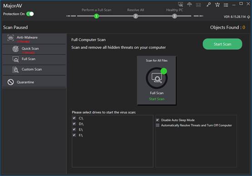Screen dimensions: 252x176
Task: Open the shopping cart purchase icon
Action: point(217,5)
